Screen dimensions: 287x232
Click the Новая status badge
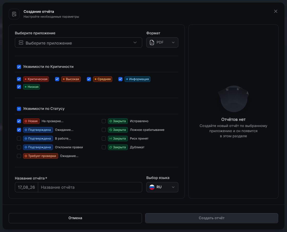[31, 121]
